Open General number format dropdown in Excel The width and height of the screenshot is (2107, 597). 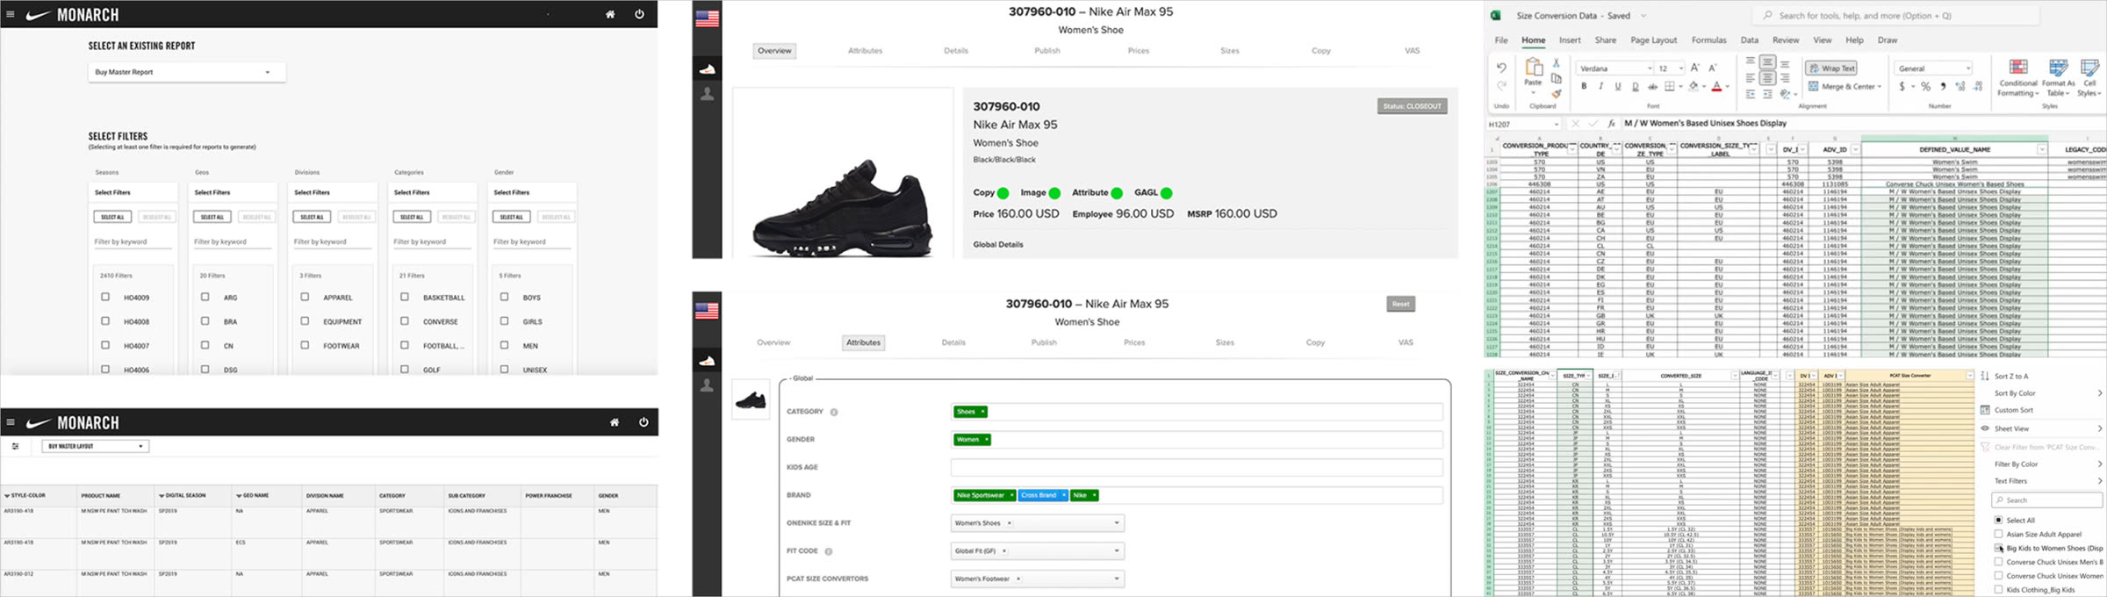pyautogui.click(x=1968, y=68)
